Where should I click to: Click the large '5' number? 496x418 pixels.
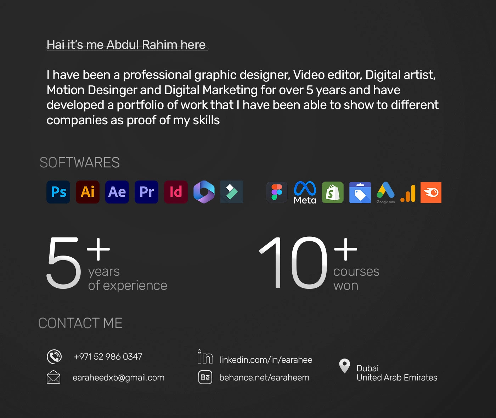pyautogui.click(x=64, y=263)
